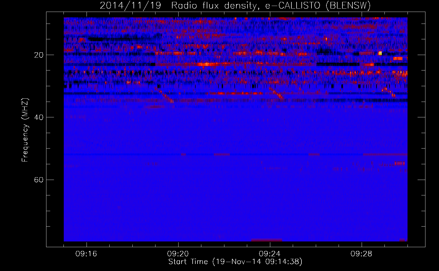Click the 40 MHz frequency tick label
Image resolution: width=439 pixels, height=271 pixels.
[x=39, y=117]
